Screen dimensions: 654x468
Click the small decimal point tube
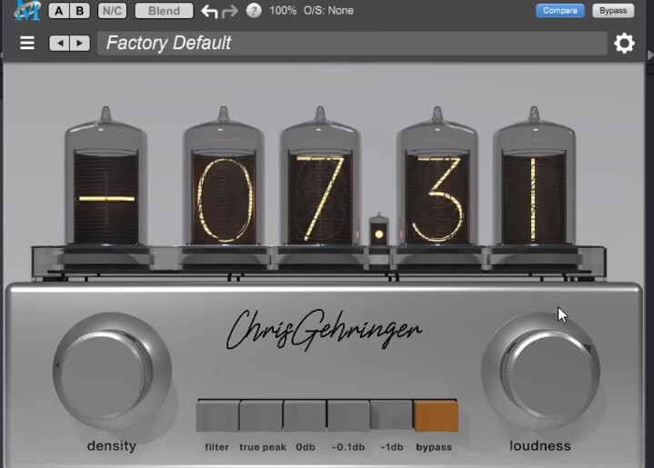tap(378, 230)
